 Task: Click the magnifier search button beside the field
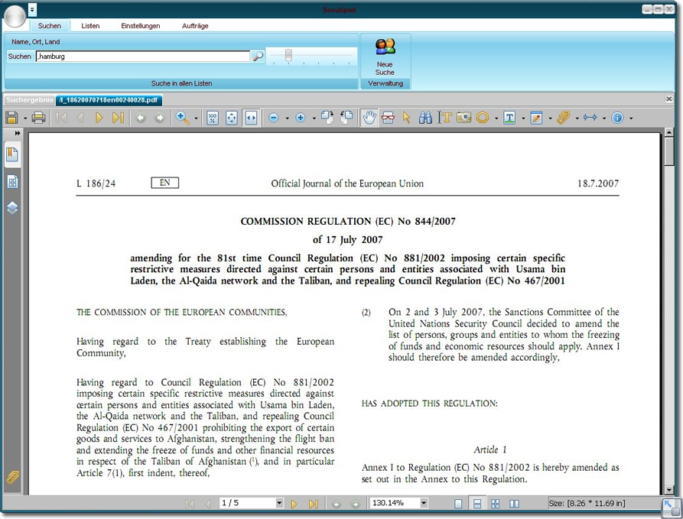(x=258, y=56)
